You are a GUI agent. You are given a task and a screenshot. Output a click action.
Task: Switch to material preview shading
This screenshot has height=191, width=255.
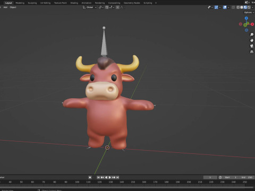pos(245,7)
